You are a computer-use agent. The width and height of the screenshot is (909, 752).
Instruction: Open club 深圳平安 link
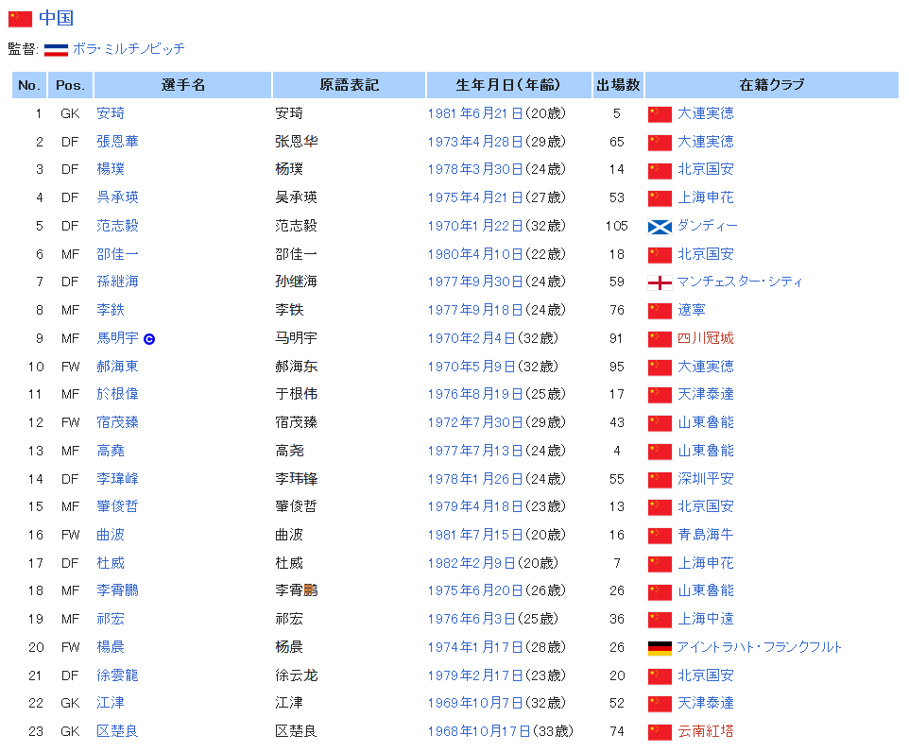706,479
